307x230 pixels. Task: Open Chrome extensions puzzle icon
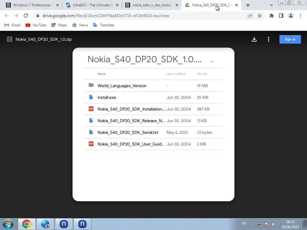272,16
